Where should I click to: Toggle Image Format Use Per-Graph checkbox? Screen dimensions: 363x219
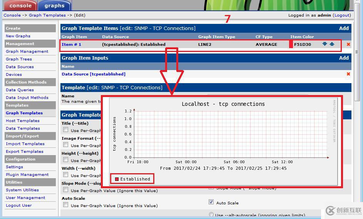(x=66, y=145)
